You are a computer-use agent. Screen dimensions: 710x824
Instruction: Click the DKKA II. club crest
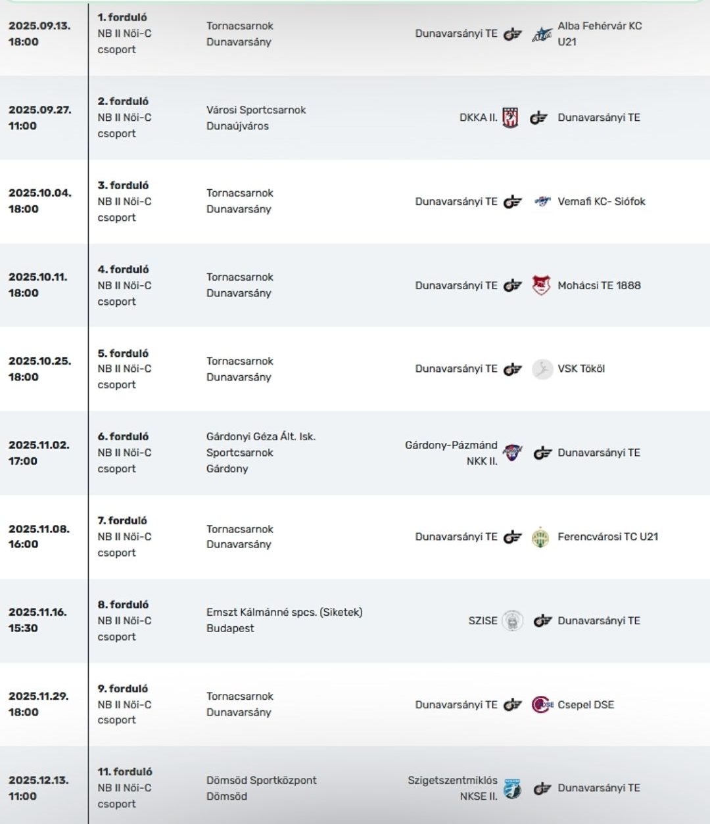[x=510, y=118]
